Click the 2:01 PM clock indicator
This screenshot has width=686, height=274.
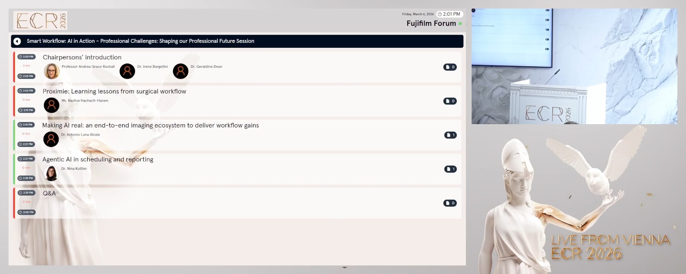coord(449,14)
